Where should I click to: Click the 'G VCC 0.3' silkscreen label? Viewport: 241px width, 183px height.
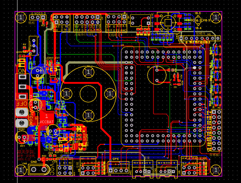(38, 13)
